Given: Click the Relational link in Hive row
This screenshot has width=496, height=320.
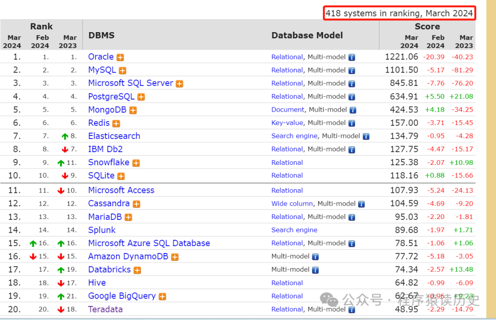Looking at the screenshot, I should [x=287, y=283].
